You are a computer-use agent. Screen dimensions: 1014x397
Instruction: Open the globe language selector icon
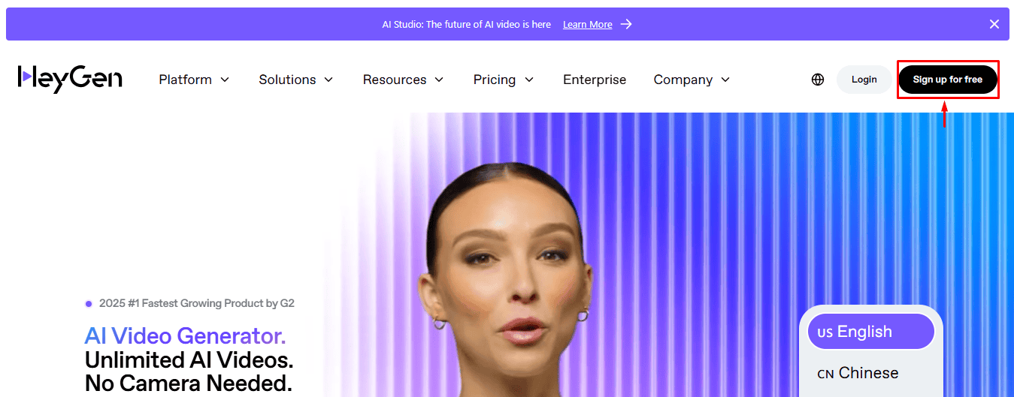818,80
